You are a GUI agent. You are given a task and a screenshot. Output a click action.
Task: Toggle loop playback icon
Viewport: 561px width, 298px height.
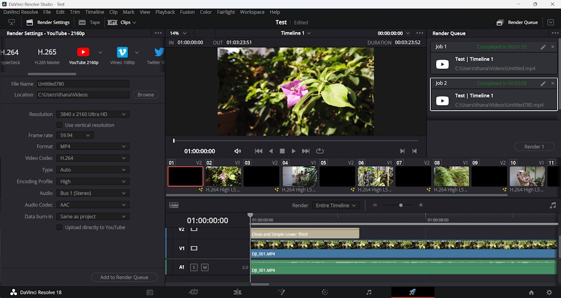pyautogui.click(x=320, y=151)
